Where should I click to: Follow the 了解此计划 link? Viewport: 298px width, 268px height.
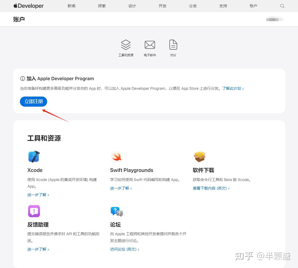[x=233, y=88]
